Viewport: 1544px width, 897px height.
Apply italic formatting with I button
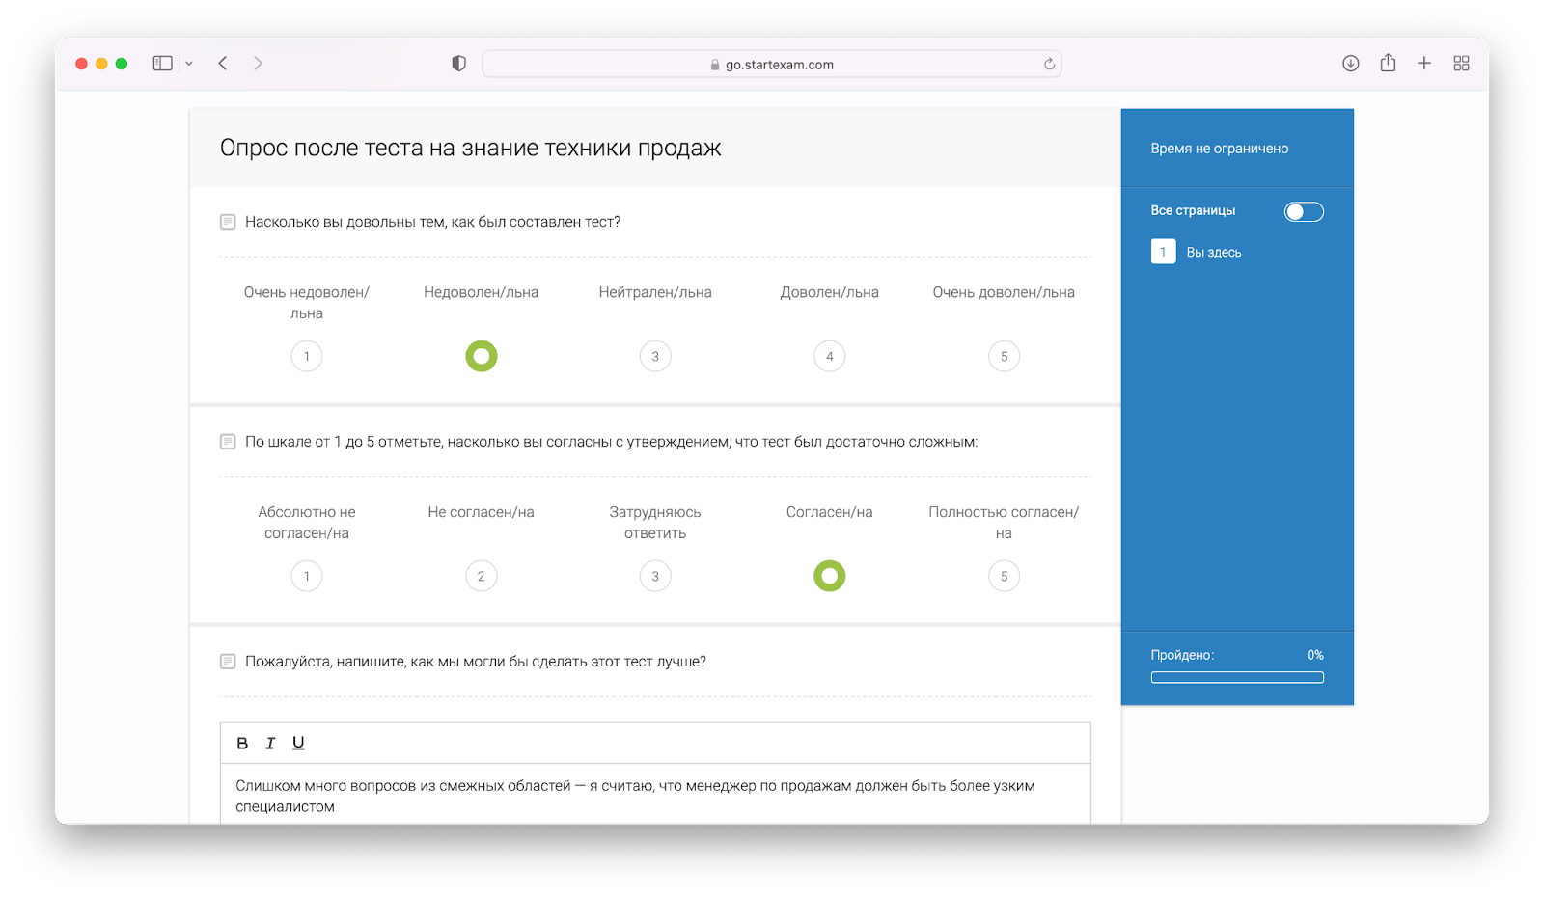270,744
